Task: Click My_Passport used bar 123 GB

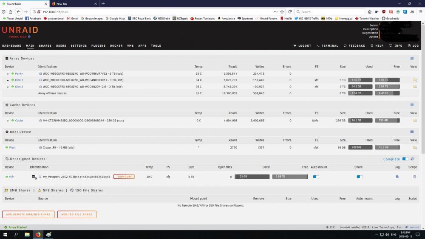Action: point(252,177)
